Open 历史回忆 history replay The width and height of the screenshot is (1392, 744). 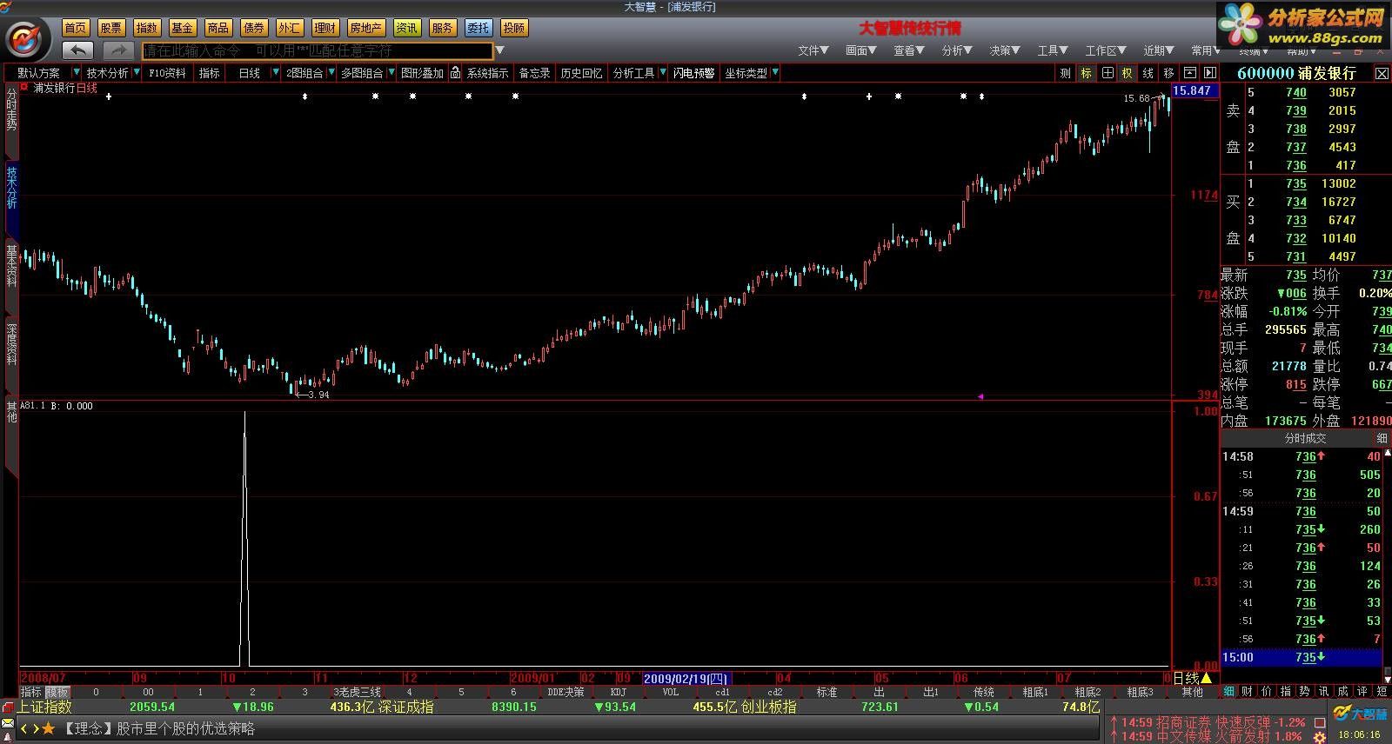tap(581, 73)
